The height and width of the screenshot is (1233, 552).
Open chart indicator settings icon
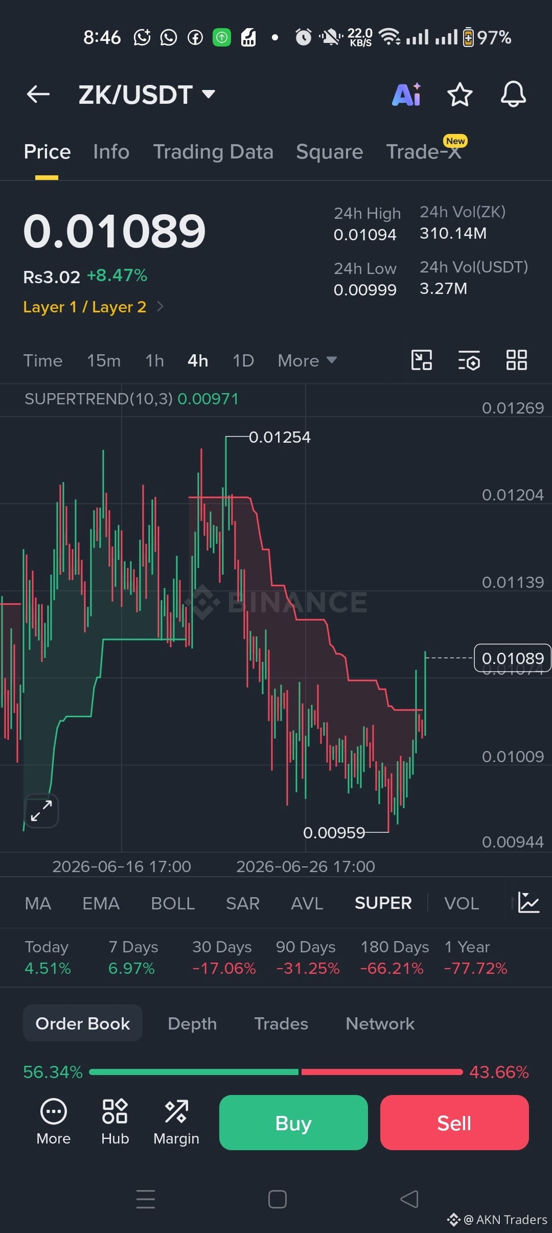tap(469, 360)
